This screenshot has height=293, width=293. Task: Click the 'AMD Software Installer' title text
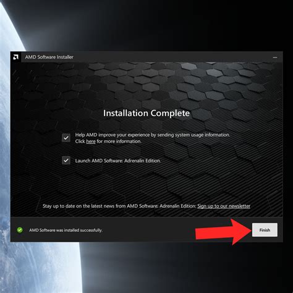click(49, 57)
